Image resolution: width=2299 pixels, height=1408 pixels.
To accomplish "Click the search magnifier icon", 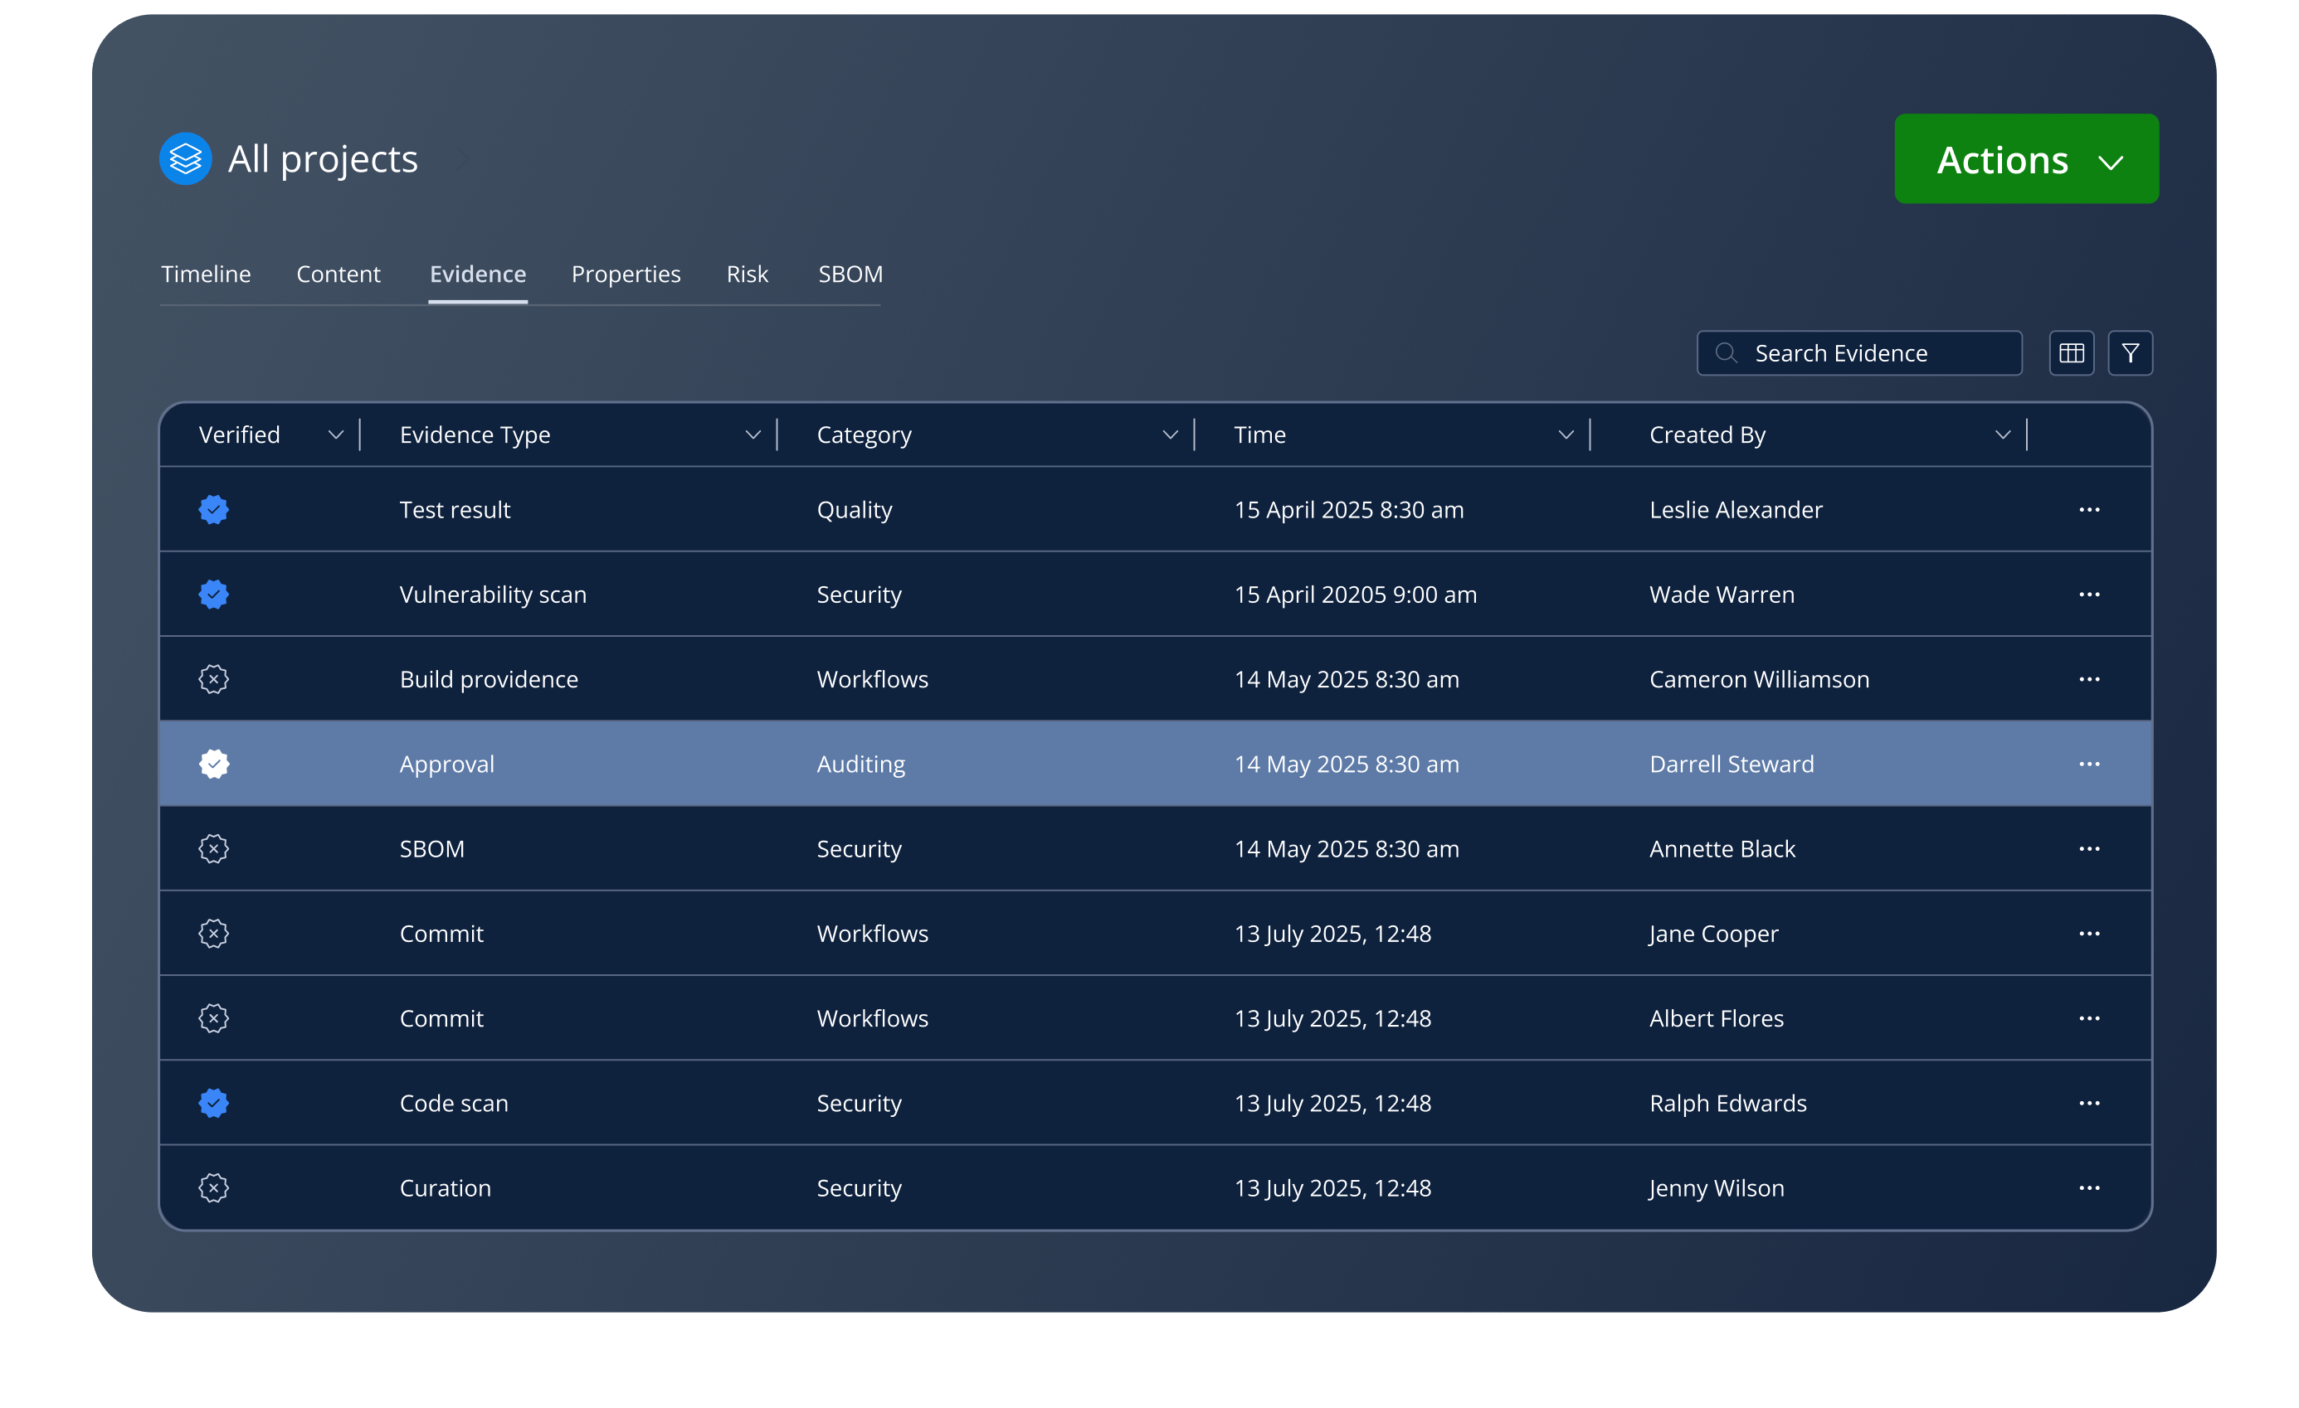I will point(1726,353).
